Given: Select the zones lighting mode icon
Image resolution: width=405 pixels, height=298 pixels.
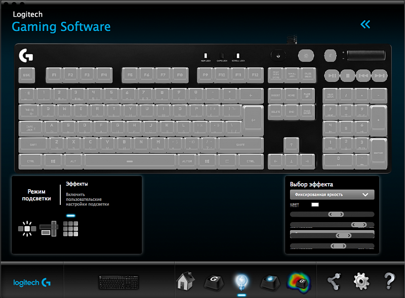Looking at the screenshot, I should [49, 229].
